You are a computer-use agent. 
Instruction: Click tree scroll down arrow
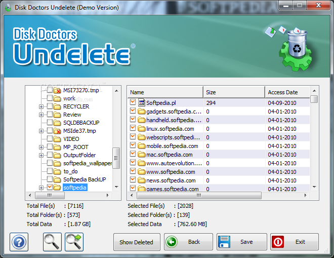click(116, 187)
